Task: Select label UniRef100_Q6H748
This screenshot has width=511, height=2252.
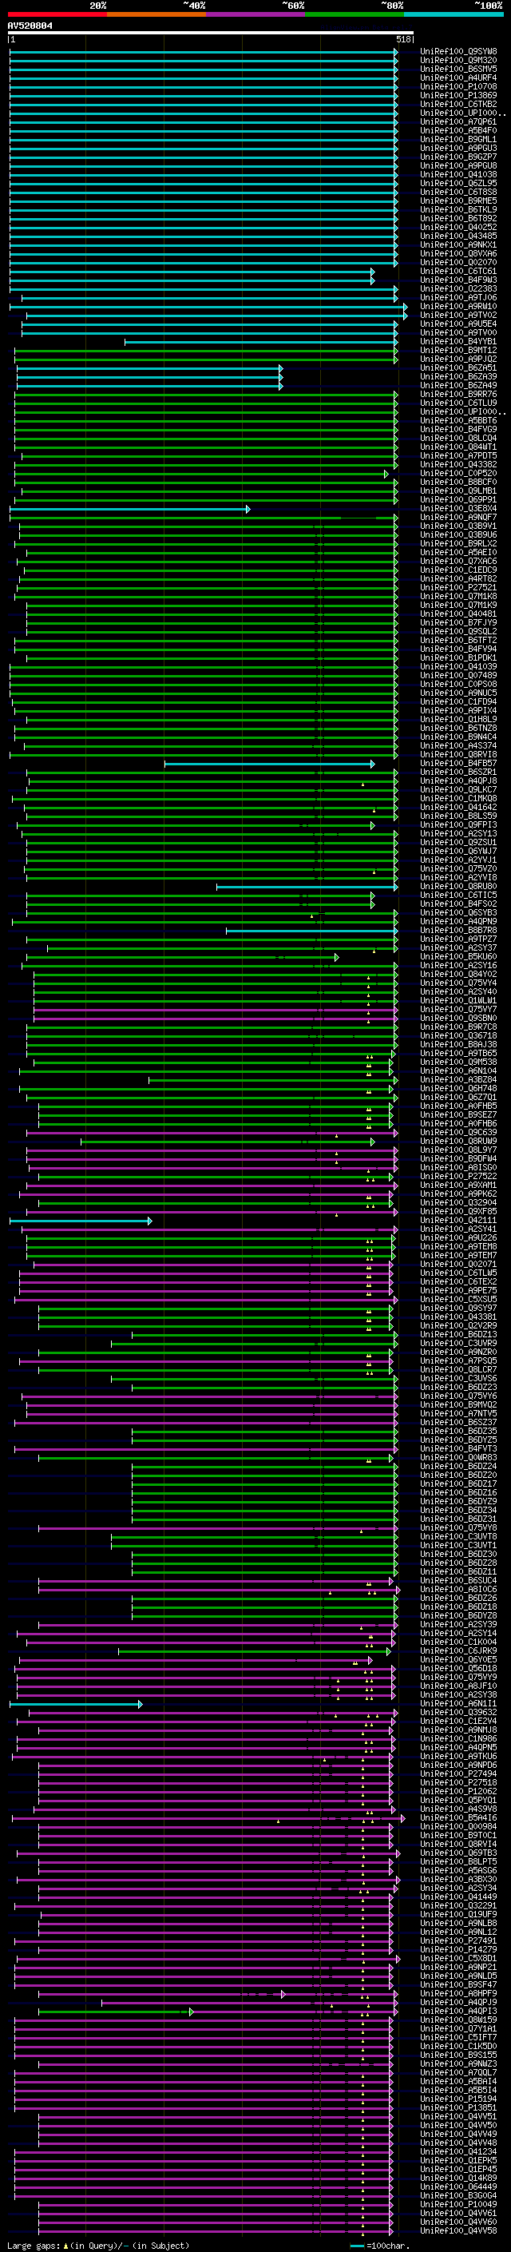Action: tap(458, 1090)
